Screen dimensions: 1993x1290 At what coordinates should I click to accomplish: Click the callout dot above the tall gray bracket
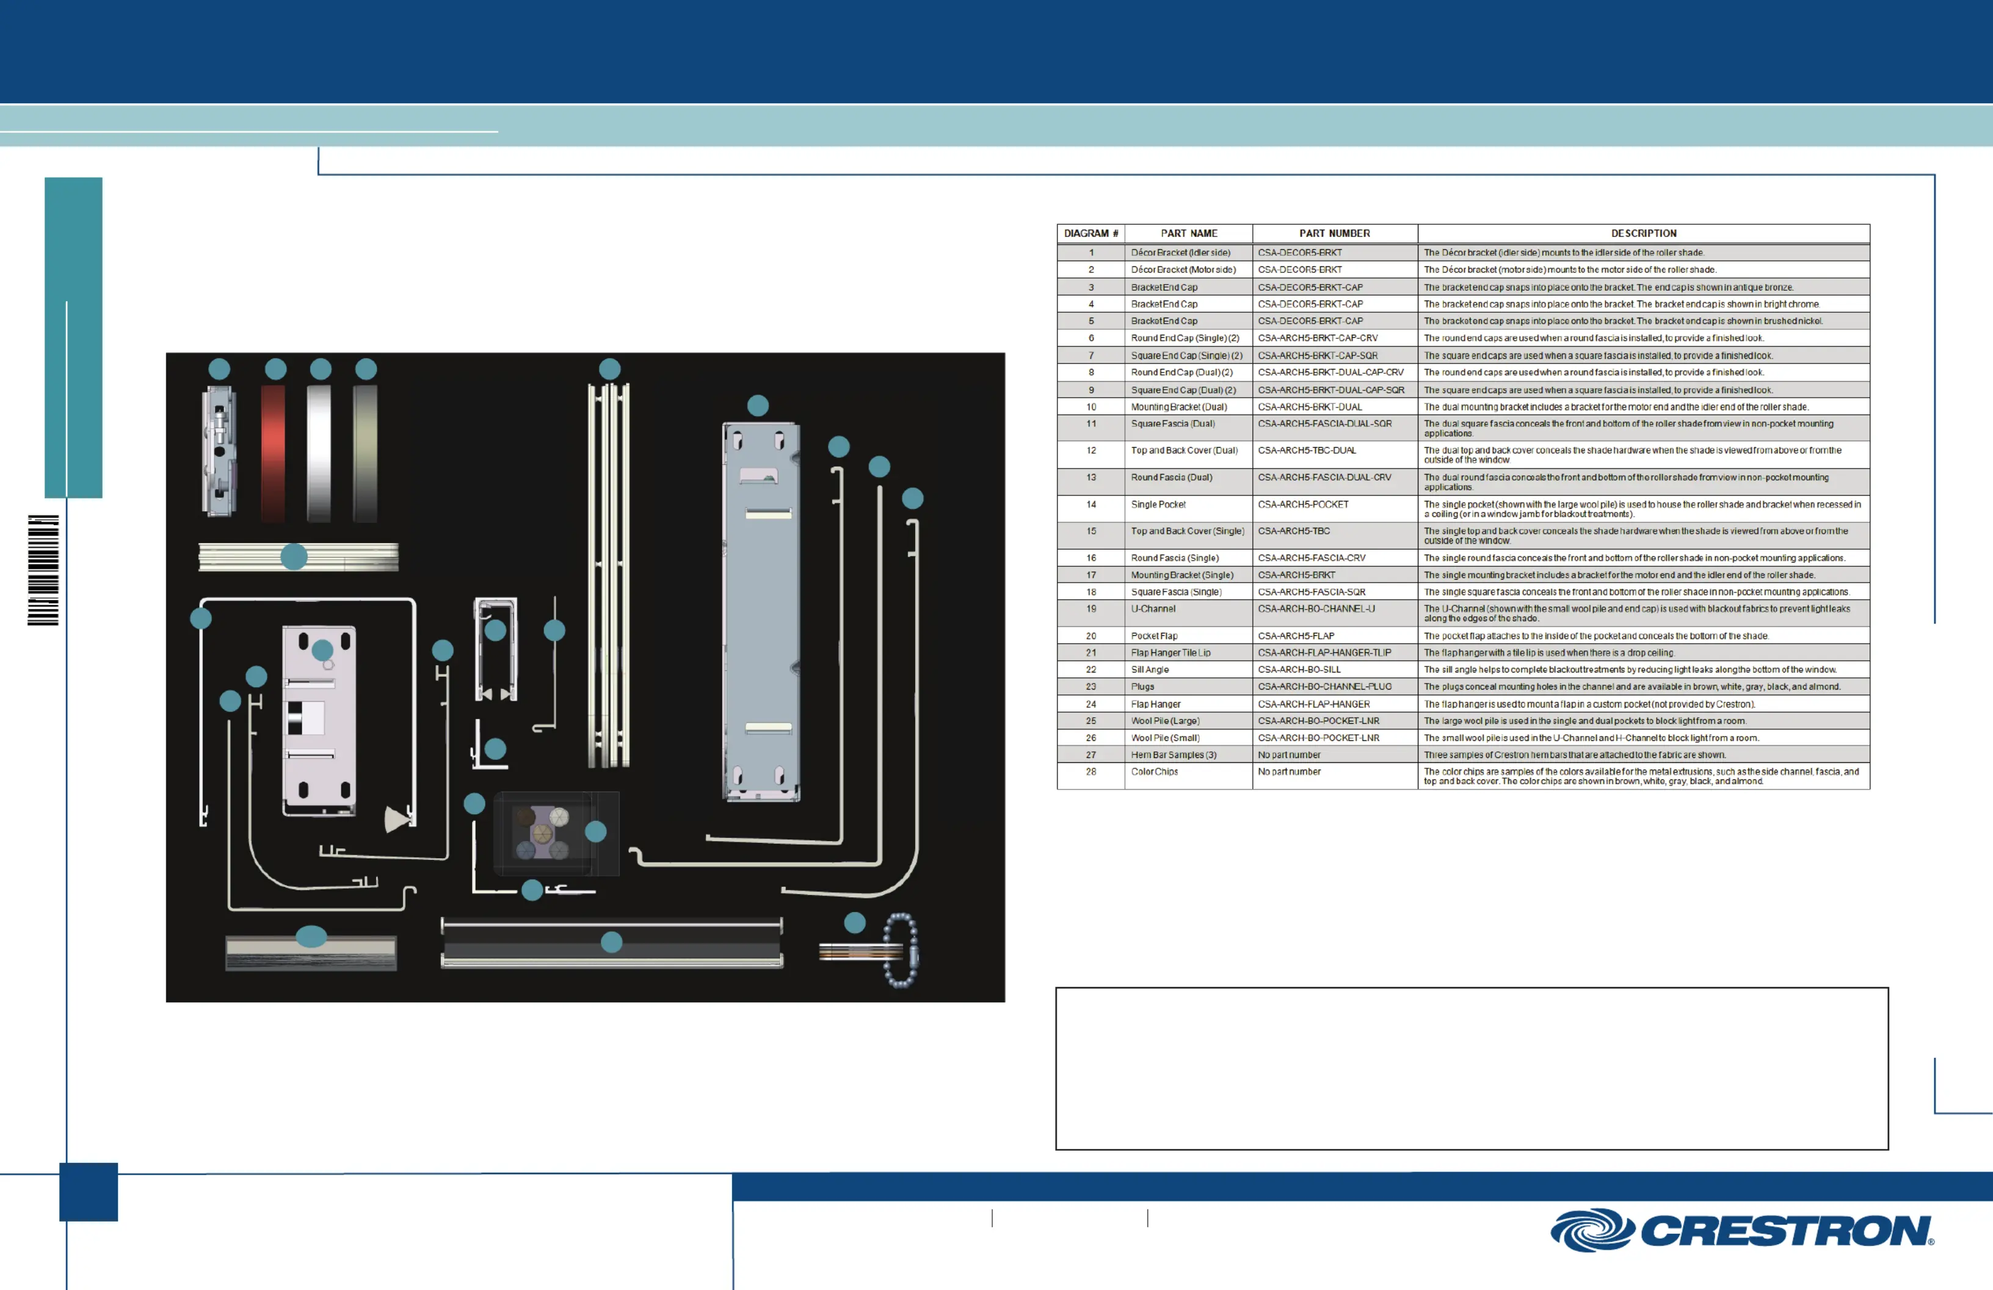pyautogui.click(x=758, y=406)
